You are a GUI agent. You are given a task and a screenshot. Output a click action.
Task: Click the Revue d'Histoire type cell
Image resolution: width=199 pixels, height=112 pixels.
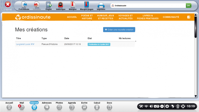(50, 44)
